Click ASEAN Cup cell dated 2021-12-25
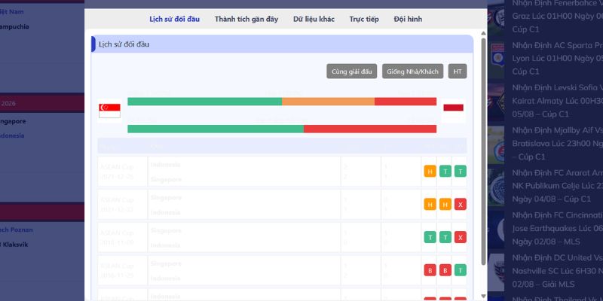This screenshot has height=301, width=603. (x=122, y=172)
